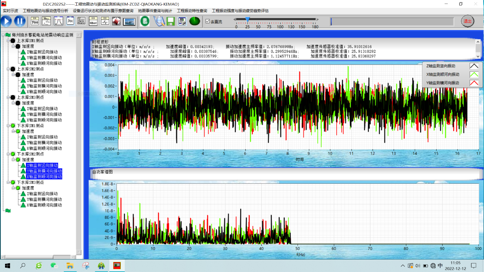Open the Hilbert transform tool
This screenshot has height=272, width=484.
[x=93, y=21]
